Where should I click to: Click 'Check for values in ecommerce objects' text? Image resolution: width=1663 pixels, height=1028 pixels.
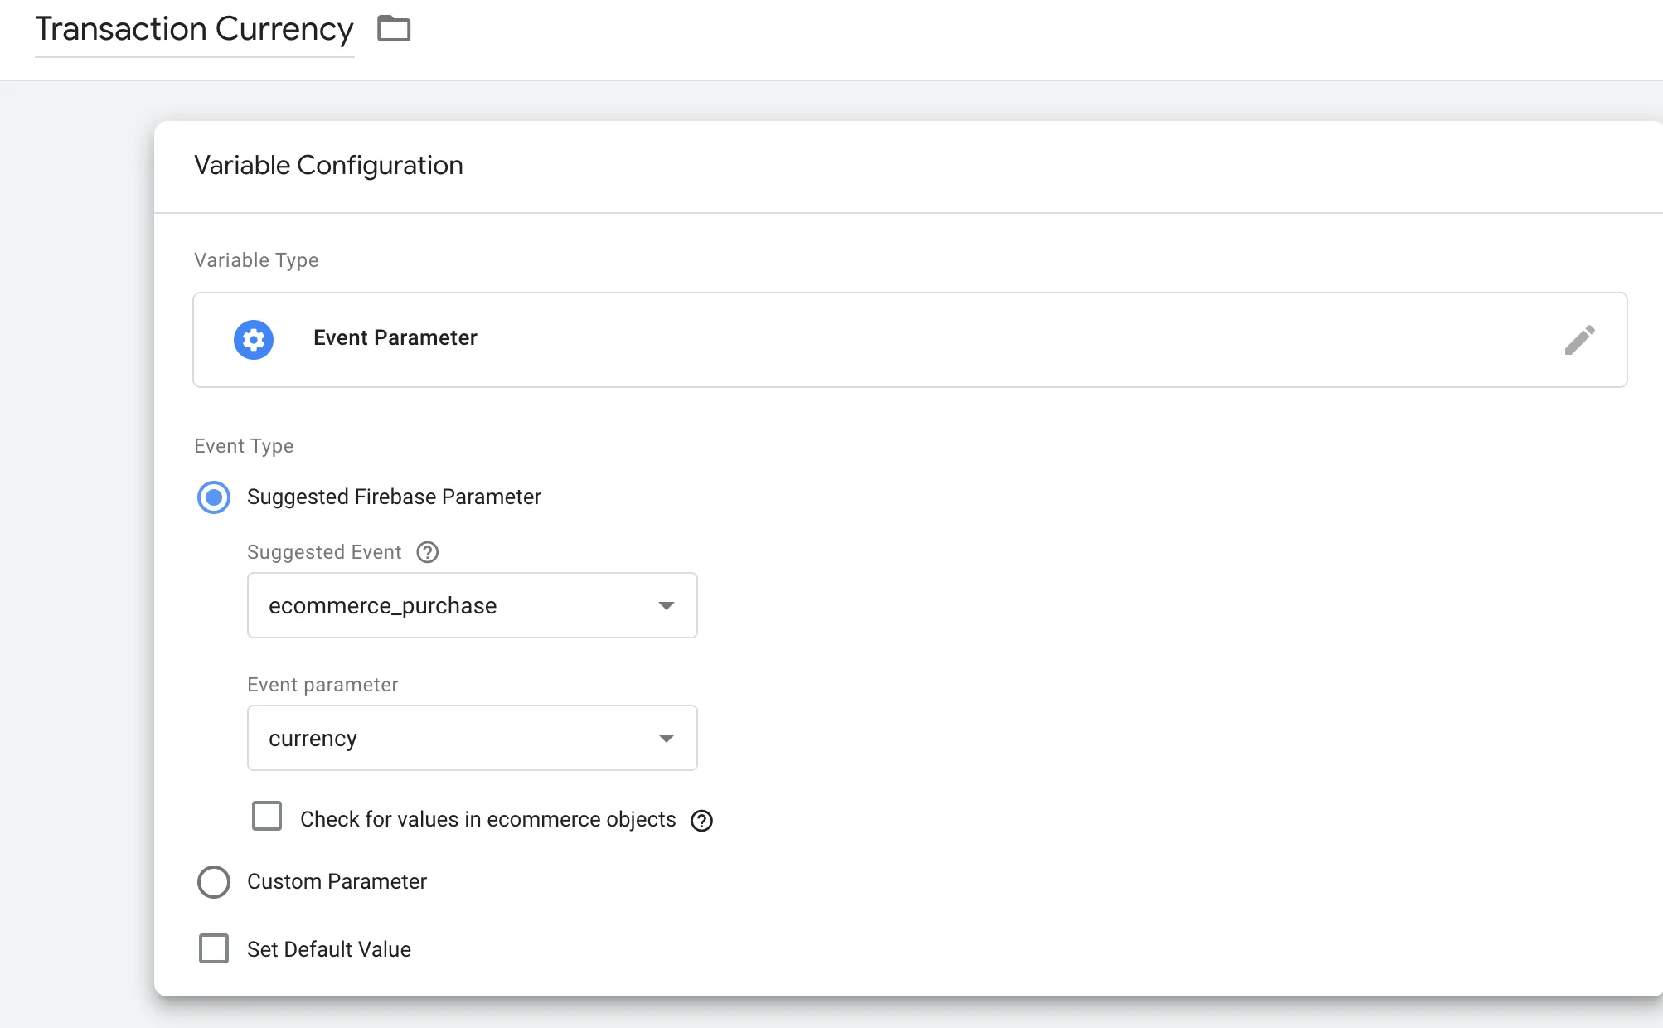tap(487, 820)
